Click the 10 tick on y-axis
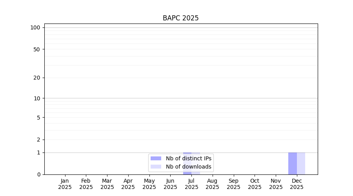 pyautogui.click(x=37, y=98)
